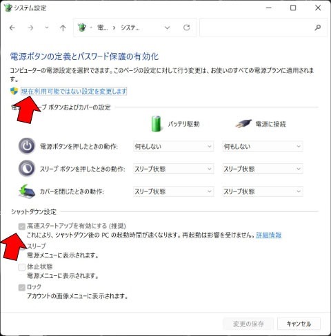This screenshot has width=331, height=336.
Task: Click the search box in Control Panel
Action: tap(263, 28)
